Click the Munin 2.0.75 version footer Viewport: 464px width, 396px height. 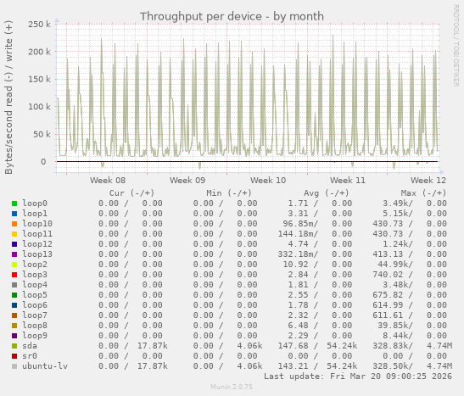point(232,387)
